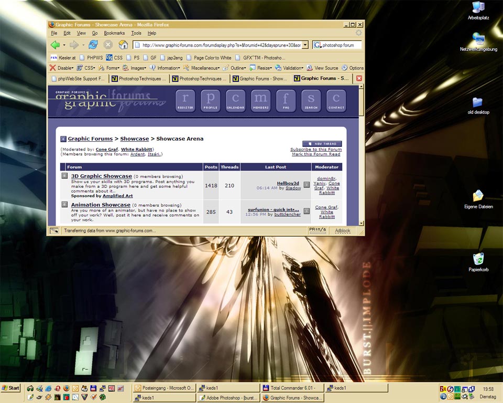Screen dimensions: 503x403
Task: Expand the URL bar history dropdown
Action: tap(305, 45)
